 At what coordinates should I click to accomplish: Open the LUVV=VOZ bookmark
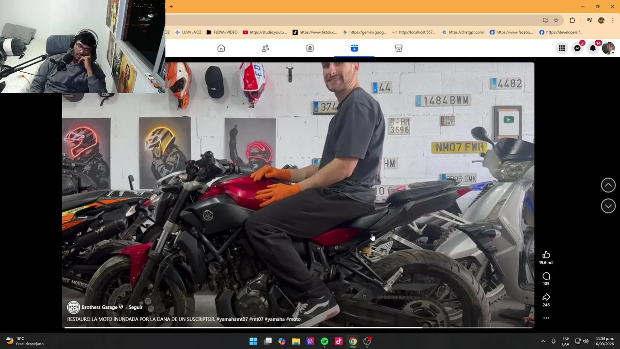188,32
